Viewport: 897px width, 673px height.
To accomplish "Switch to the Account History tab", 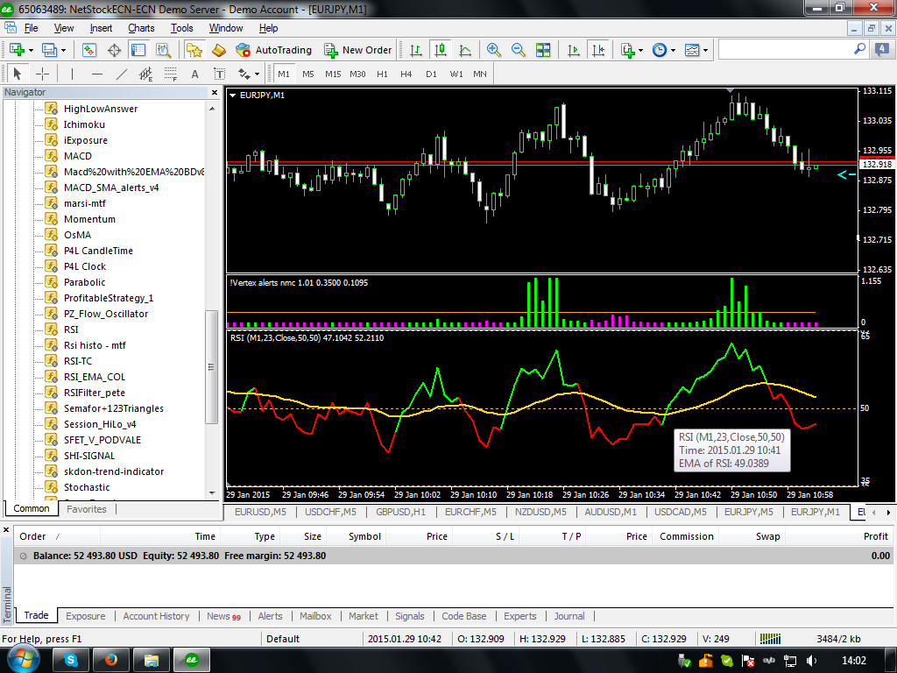I will tap(156, 616).
